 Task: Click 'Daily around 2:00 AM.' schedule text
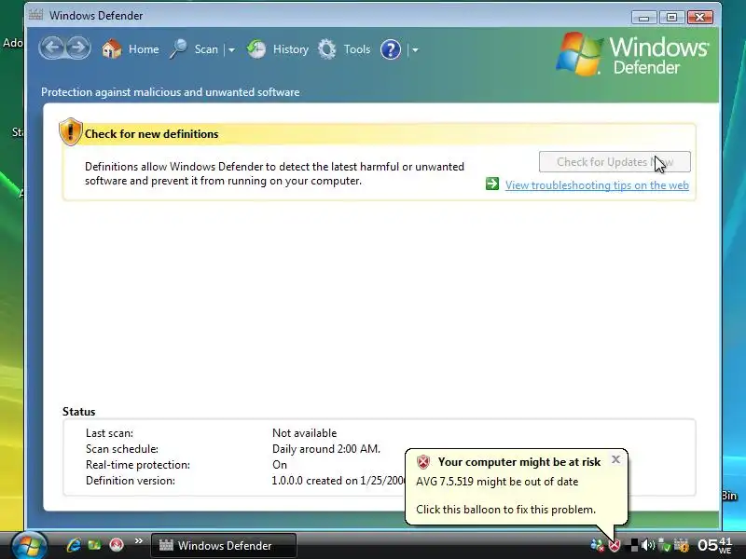click(325, 449)
